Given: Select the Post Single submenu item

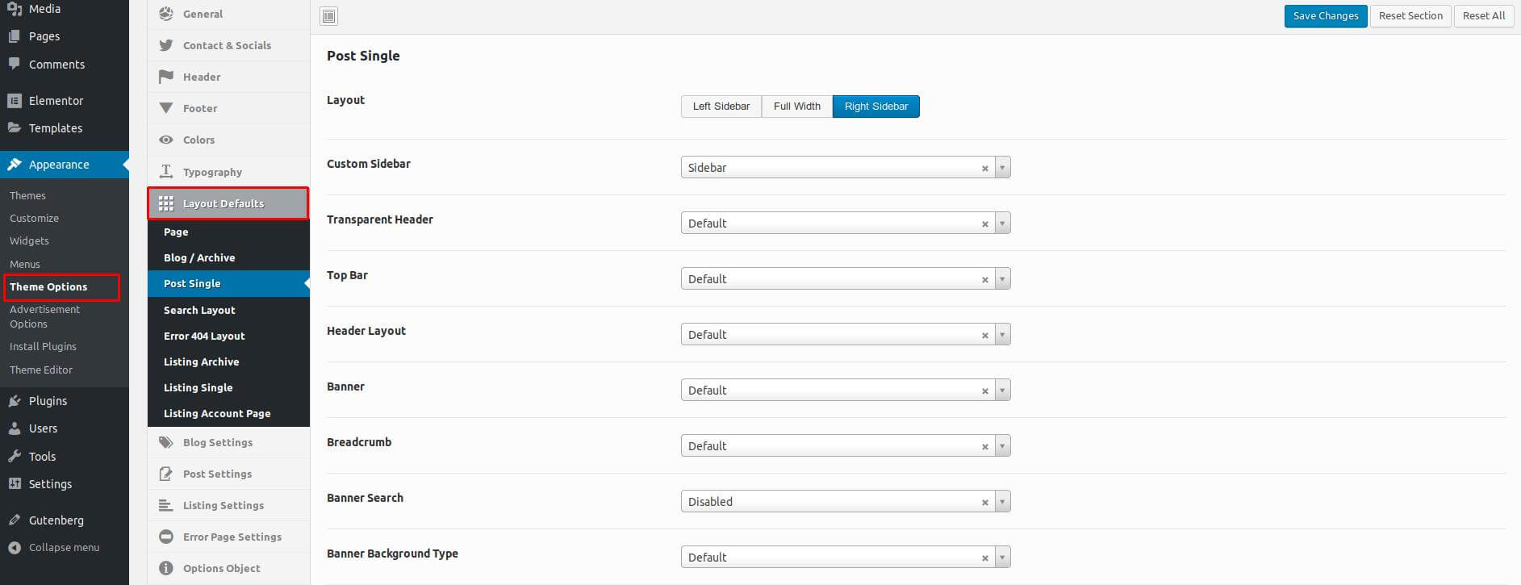Looking at the screenshot, I should 228,283.
